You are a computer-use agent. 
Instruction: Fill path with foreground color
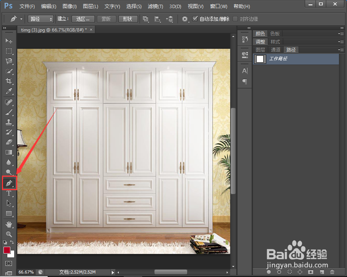[269, 272]
